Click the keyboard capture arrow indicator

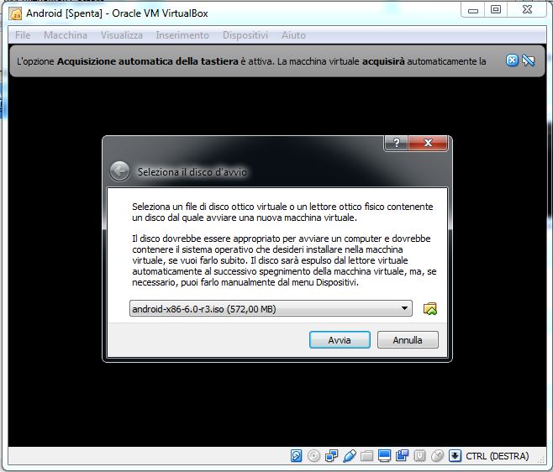click(x=455, y=456)
